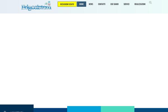Open the Contatti menu item
This screenshot has width=168, height=112.
102,4
